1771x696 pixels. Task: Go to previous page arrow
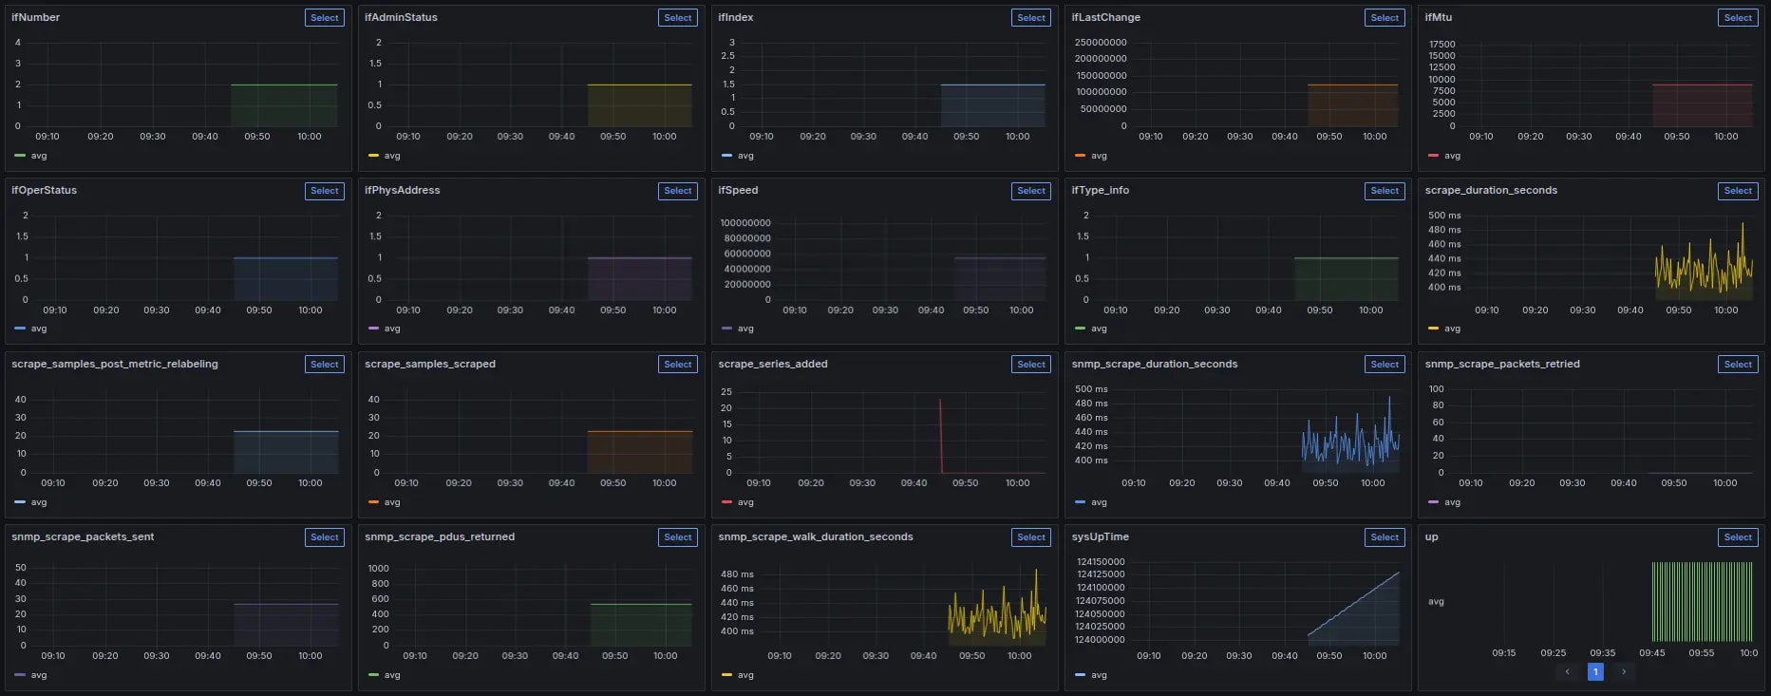(x=1568, y=672)
